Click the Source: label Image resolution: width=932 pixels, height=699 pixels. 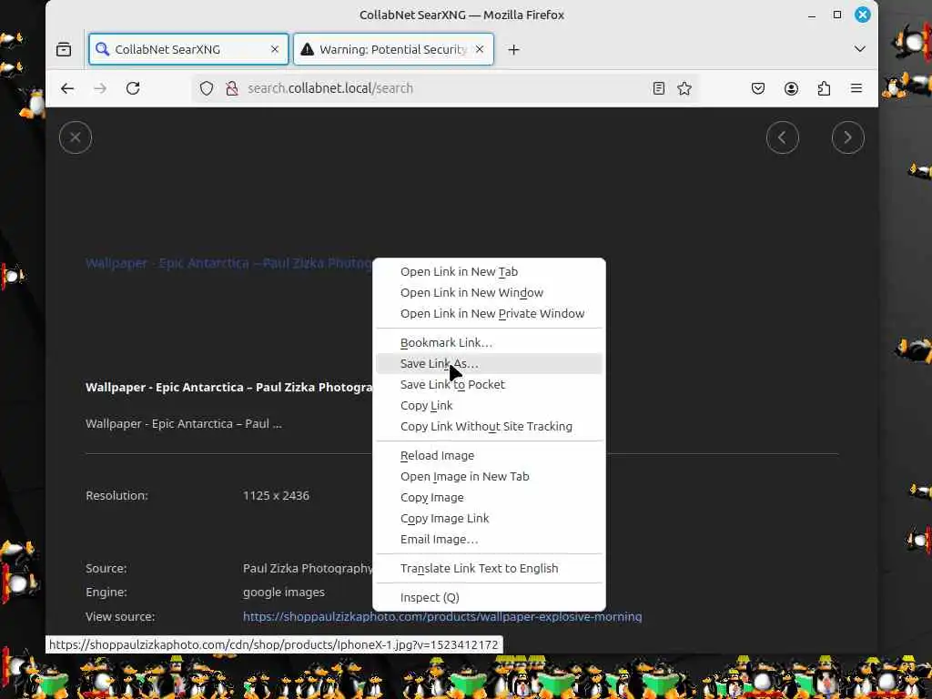(x=106, y=568)
